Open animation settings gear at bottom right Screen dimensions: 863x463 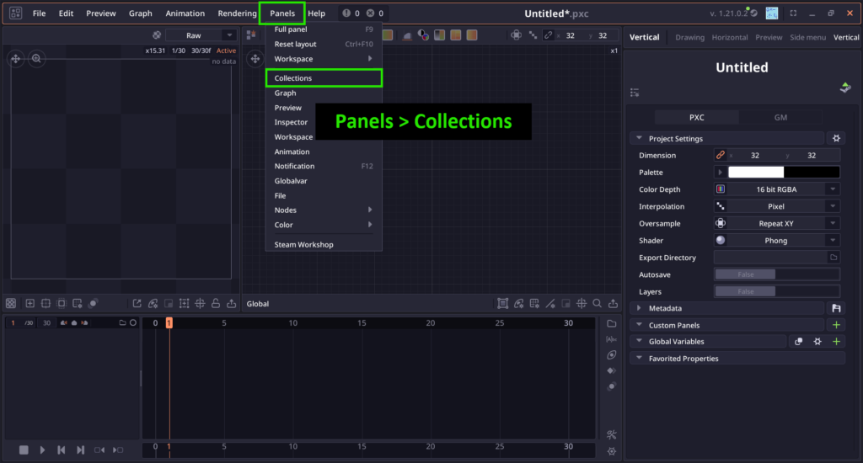pyautogui.click(x=612, y=451)
